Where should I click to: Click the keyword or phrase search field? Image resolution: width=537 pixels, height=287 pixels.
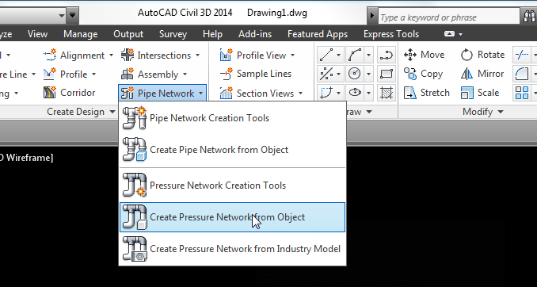448,17
